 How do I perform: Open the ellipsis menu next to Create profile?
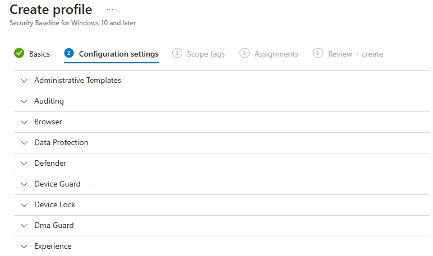[x=110, y=10]
